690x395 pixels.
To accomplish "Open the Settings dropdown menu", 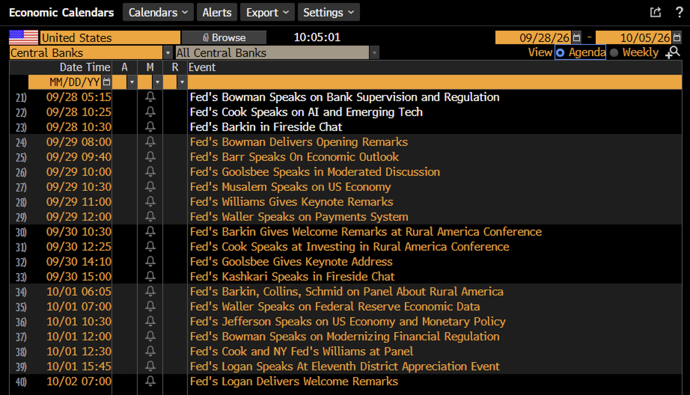I will [x=328, y=12].
